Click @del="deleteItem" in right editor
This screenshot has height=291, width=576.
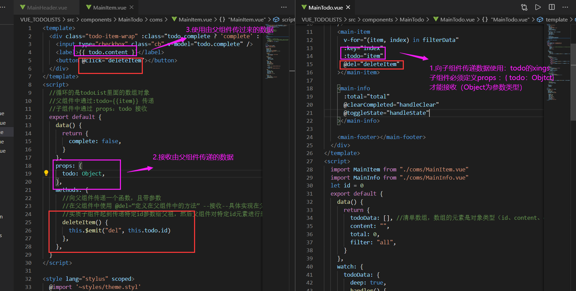(x=371, y=64)
